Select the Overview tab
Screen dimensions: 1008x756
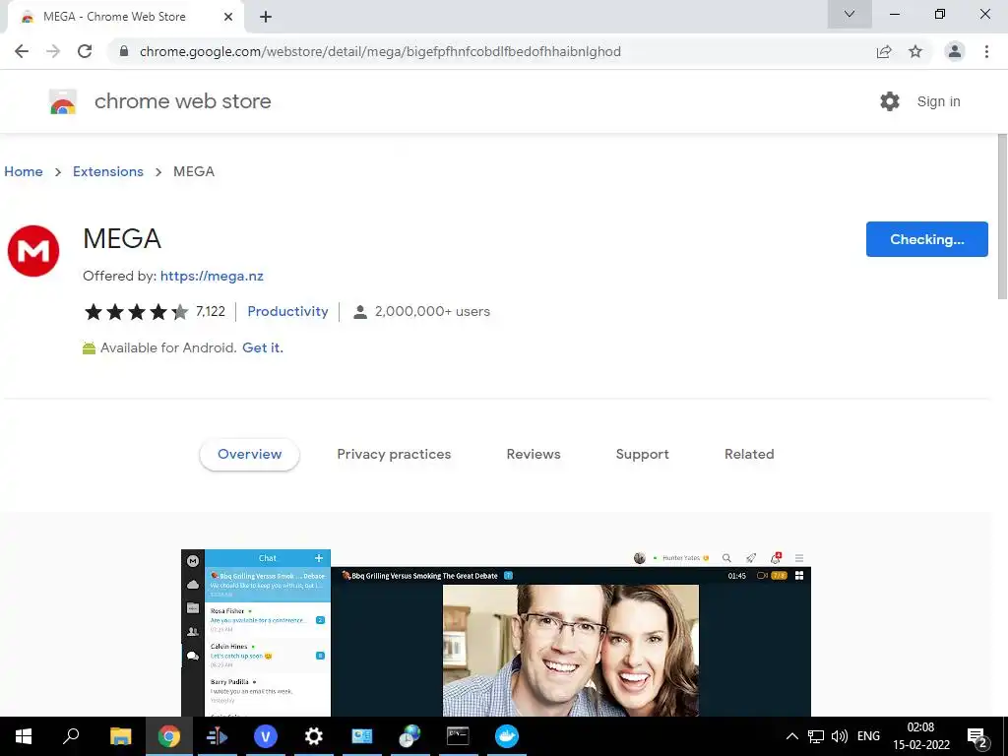(x=249, y=454)
